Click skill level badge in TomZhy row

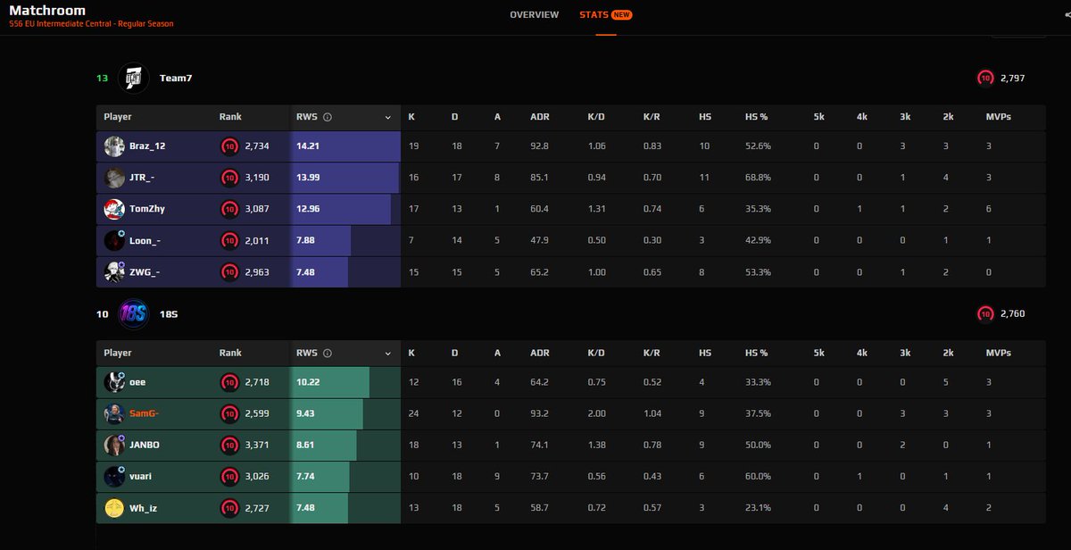[229, 209]
